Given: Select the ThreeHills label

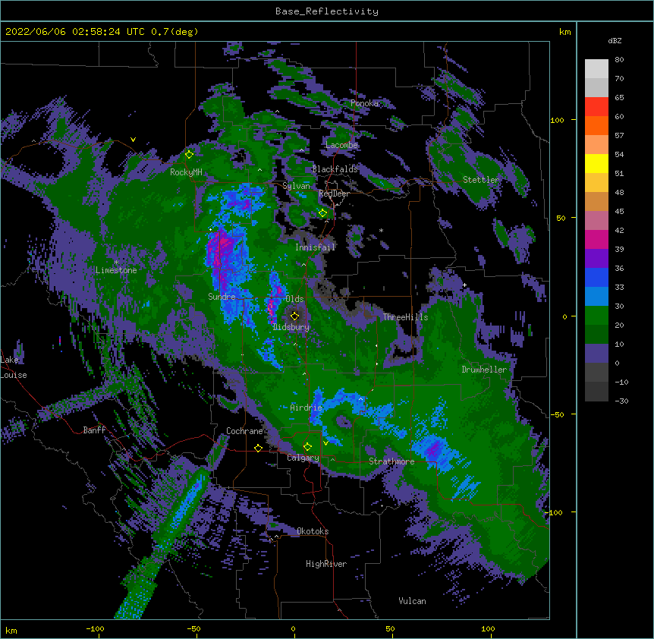Looking at the screenshot, I should coord(405,317).
